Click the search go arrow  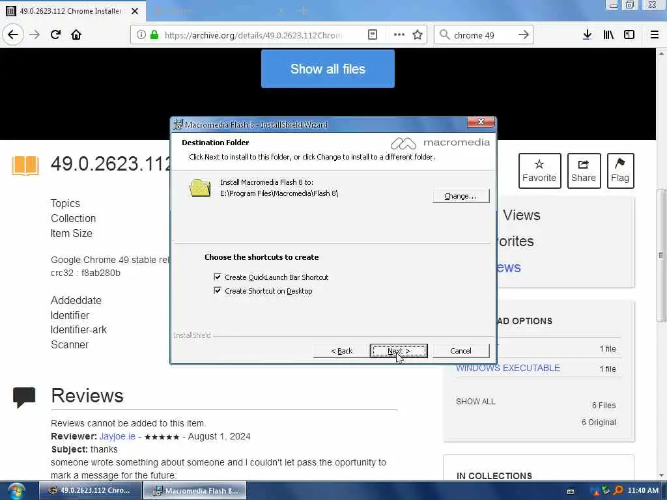[x=523, y=35]
